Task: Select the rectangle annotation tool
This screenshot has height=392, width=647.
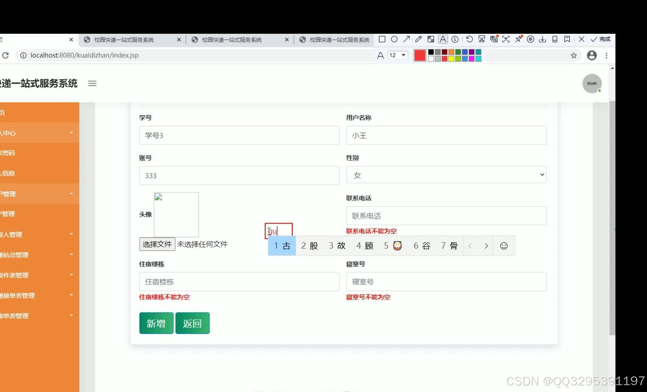Action: 382,39
